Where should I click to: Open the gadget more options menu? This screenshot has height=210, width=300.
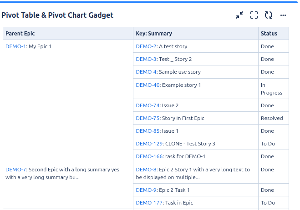tap(283, 15)
